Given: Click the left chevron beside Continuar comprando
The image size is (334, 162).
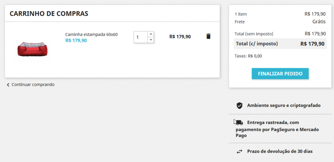Looking at the screenshot, I should click(x=8, y=85).
